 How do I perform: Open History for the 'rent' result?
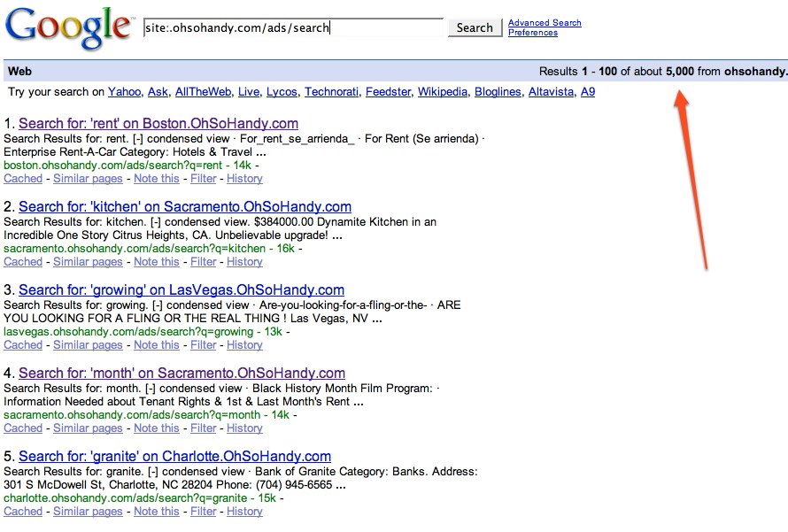tap(244, 179)
